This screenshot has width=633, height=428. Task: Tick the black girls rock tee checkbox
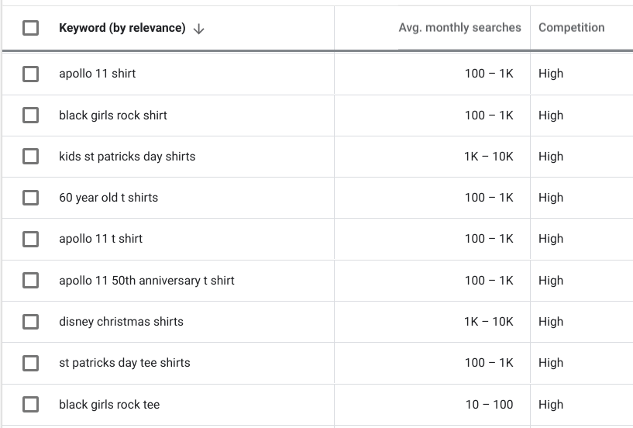click(x=31, y=404)
